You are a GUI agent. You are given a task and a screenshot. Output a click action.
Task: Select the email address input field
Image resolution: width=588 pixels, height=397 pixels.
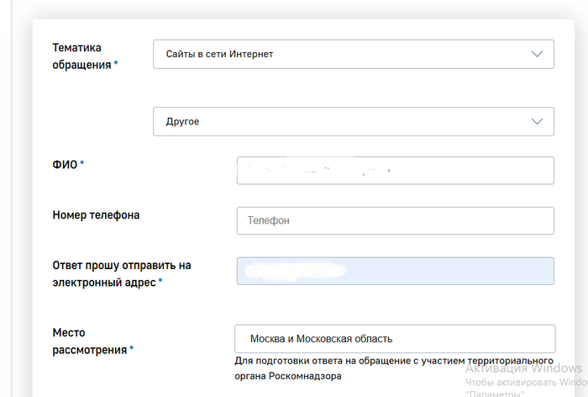coord(395,271)
